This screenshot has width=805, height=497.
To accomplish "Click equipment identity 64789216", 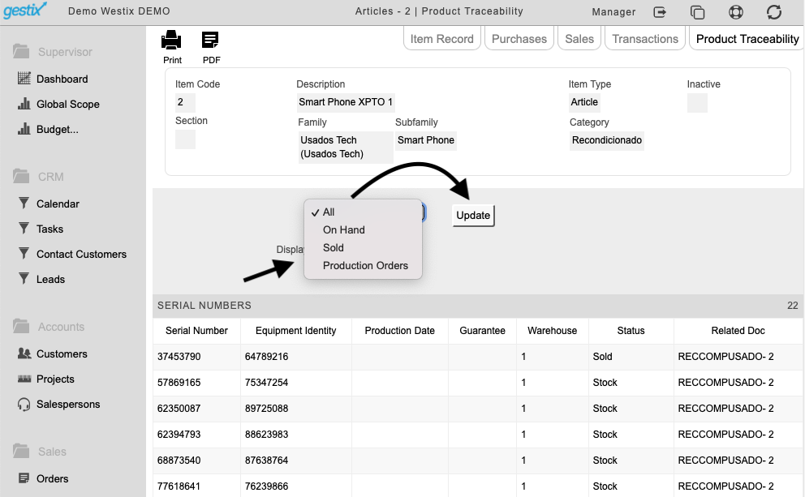I will pos(266,357).
